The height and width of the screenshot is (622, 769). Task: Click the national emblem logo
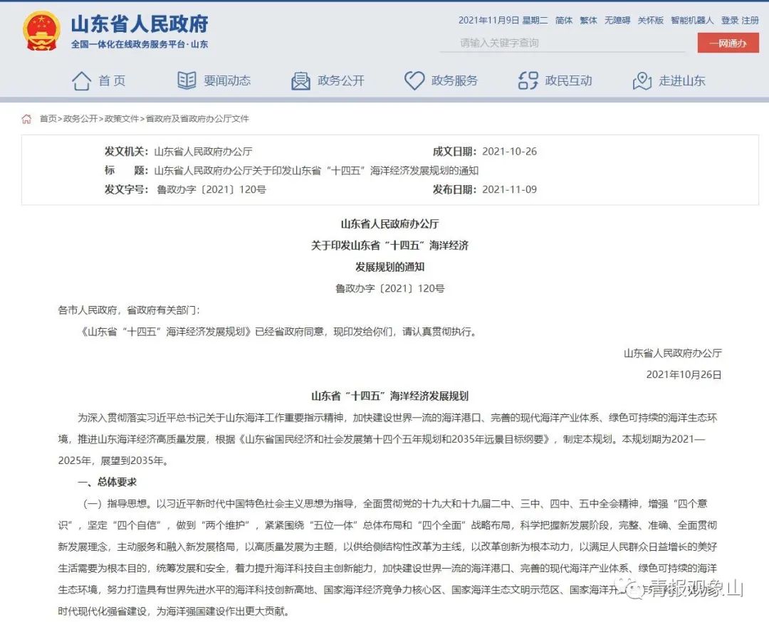point(41,31)
